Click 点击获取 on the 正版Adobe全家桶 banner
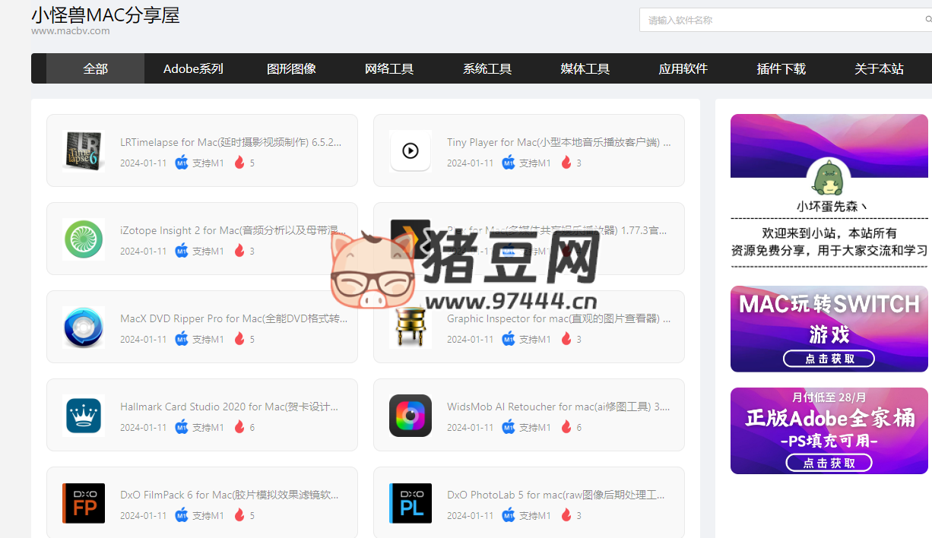 (829, 463)
